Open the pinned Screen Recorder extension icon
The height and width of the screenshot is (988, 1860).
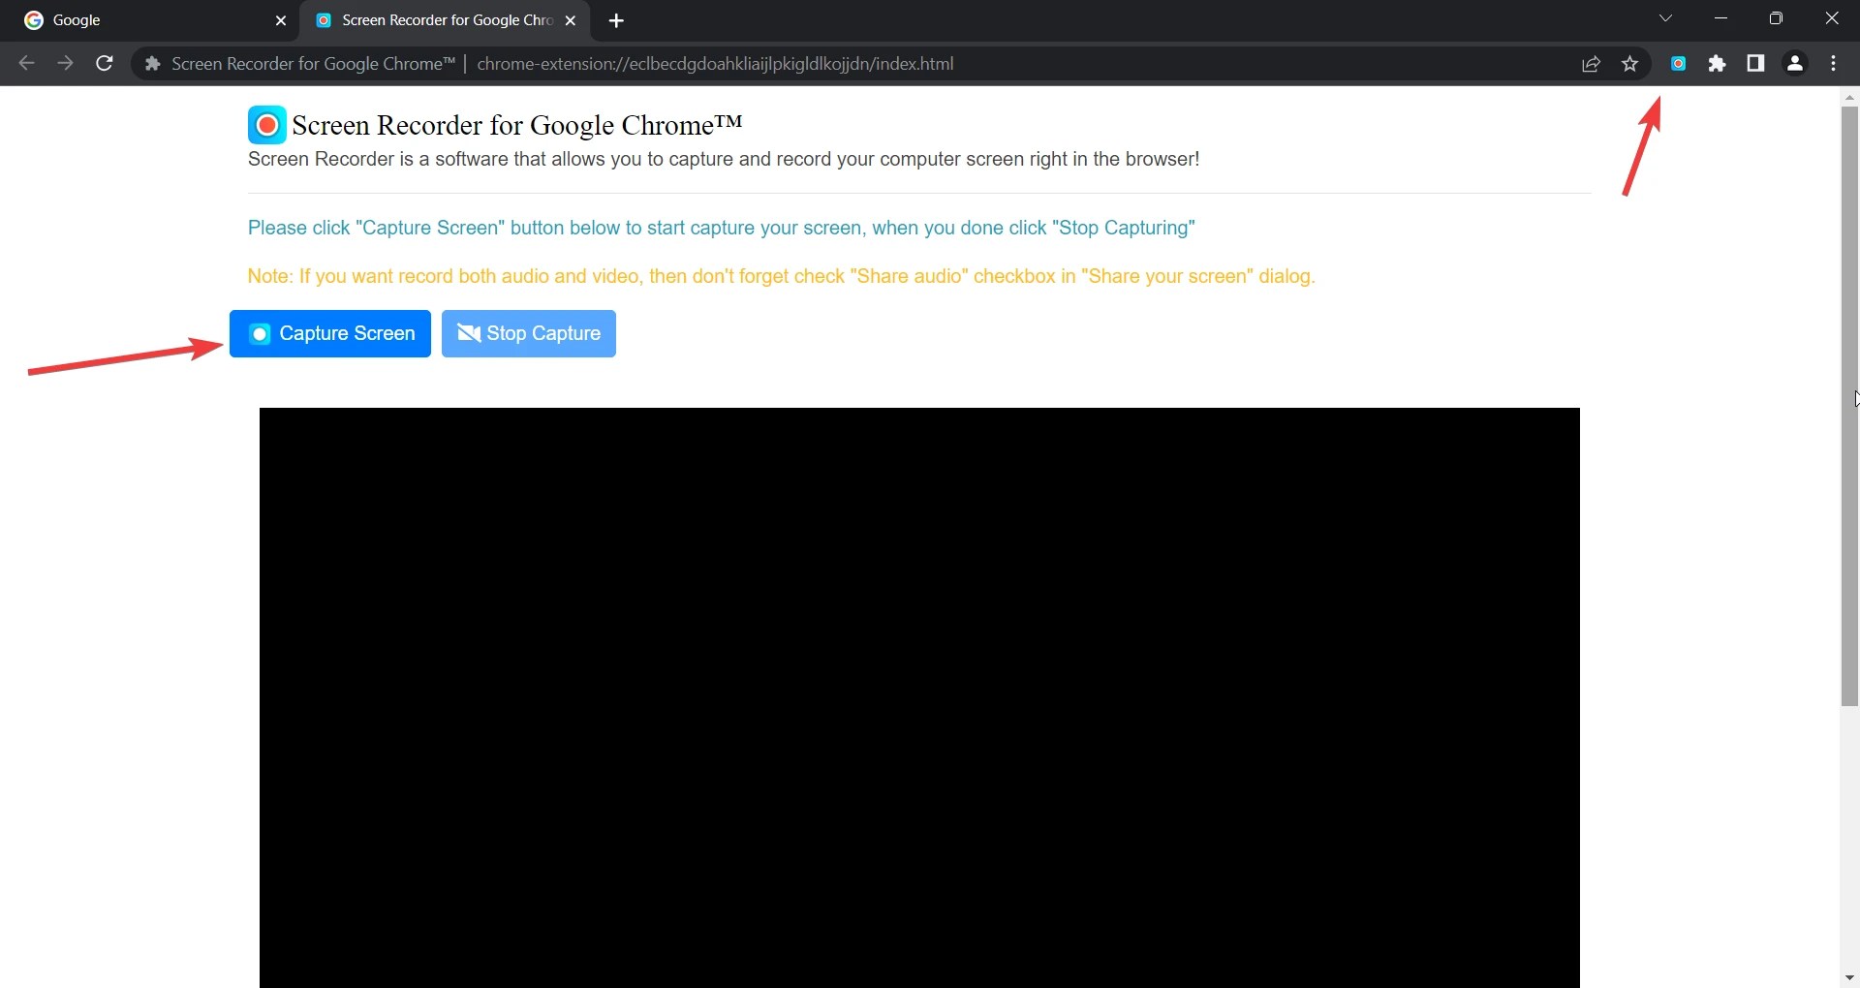[x=1679, y=63]
